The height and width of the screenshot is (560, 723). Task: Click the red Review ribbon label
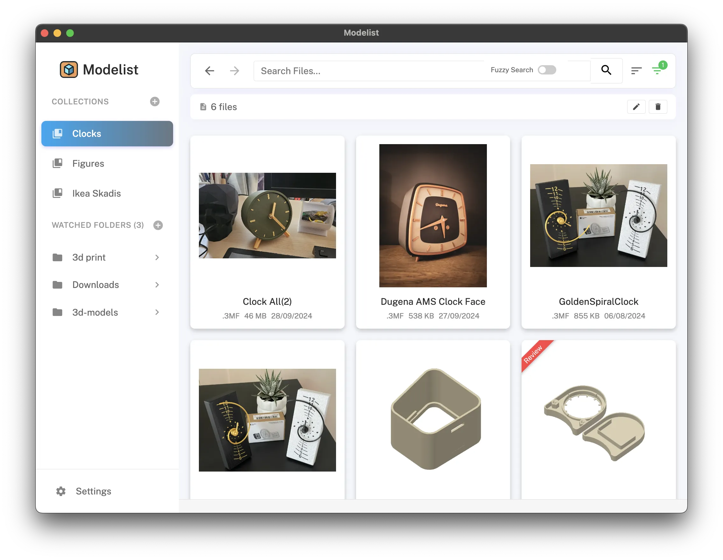click(533, 354)
